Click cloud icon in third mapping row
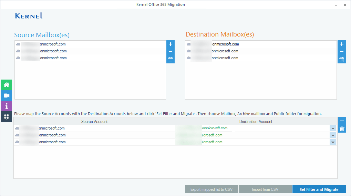This screenshot has width=351, height=196. [17, 142]
